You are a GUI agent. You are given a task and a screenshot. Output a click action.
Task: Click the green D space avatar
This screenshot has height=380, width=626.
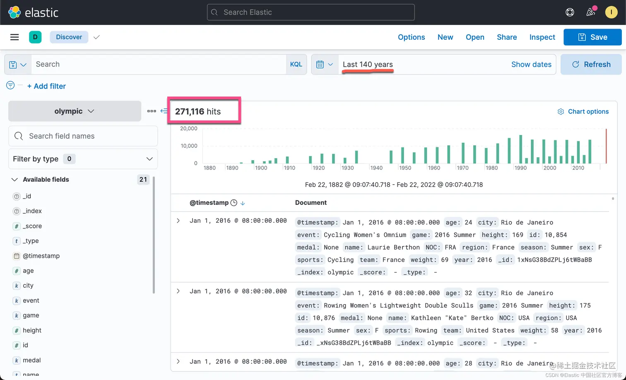coord(35,37)
